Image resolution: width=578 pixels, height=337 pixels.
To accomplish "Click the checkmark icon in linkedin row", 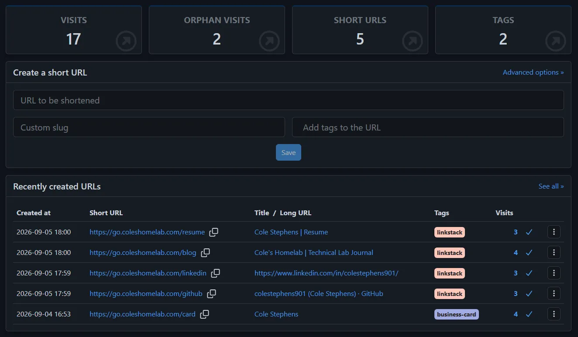I will pyautogui.click(x=529, y=273).
